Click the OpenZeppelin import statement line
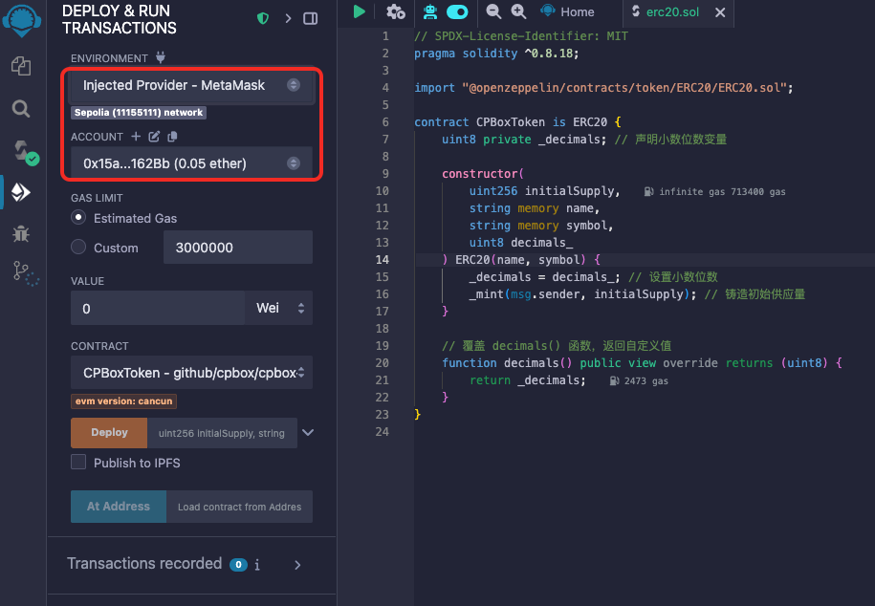This screenshot has width=875, height=606. point(603,88)
